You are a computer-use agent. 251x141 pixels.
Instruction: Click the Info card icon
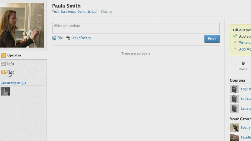point(3,64)
